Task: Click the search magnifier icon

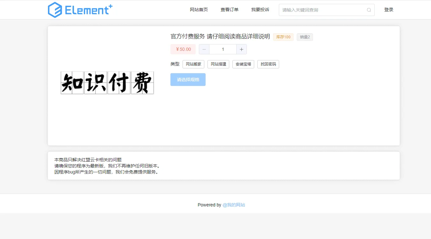Action: (368, 10)
